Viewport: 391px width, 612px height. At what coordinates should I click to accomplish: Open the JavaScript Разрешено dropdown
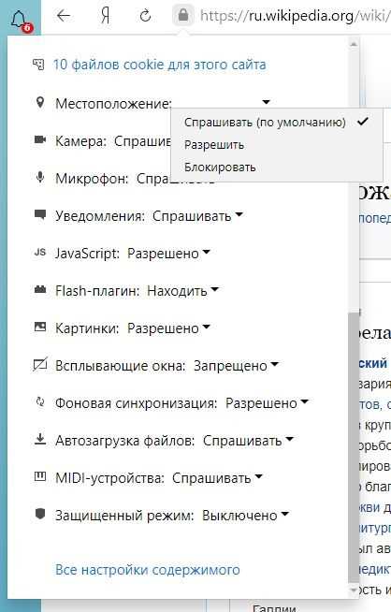coord(168,254)
